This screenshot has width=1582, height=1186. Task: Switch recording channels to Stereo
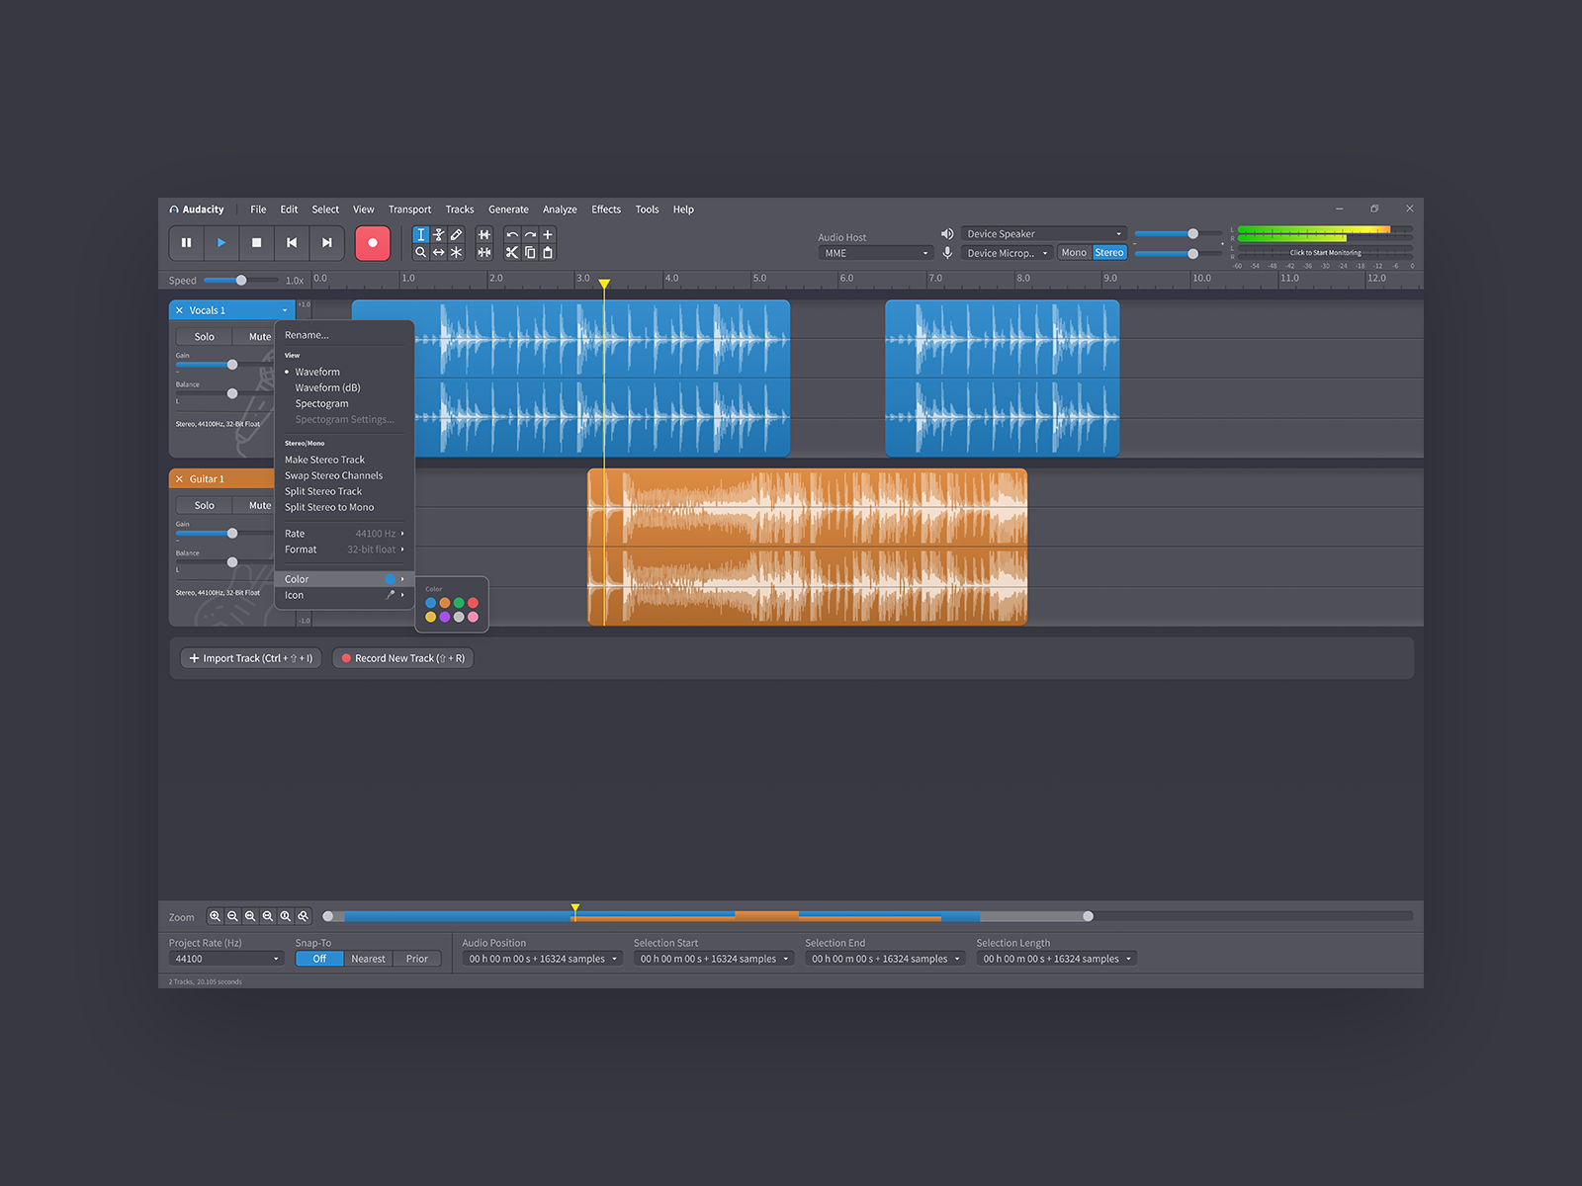click(x=1109, y=253)
